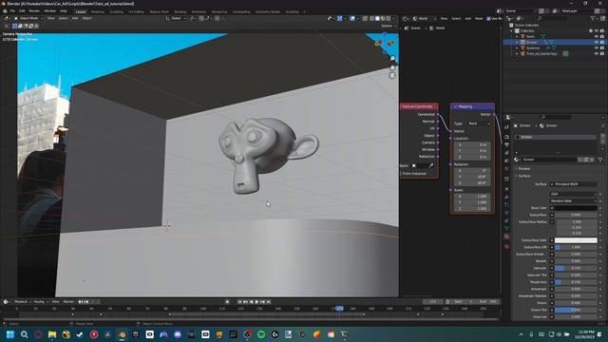Image resolution: width=608 pixels, height=342 pixels.
Task: Open the Help menu
Action: click(x=64, y=11)
